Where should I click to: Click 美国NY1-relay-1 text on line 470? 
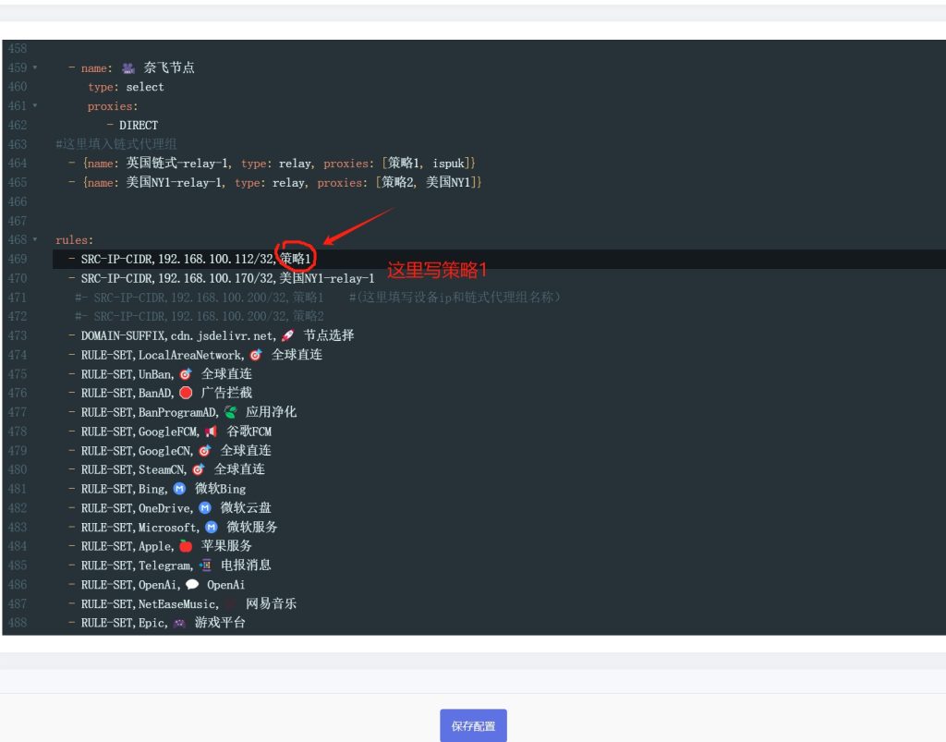coord(327,278)
